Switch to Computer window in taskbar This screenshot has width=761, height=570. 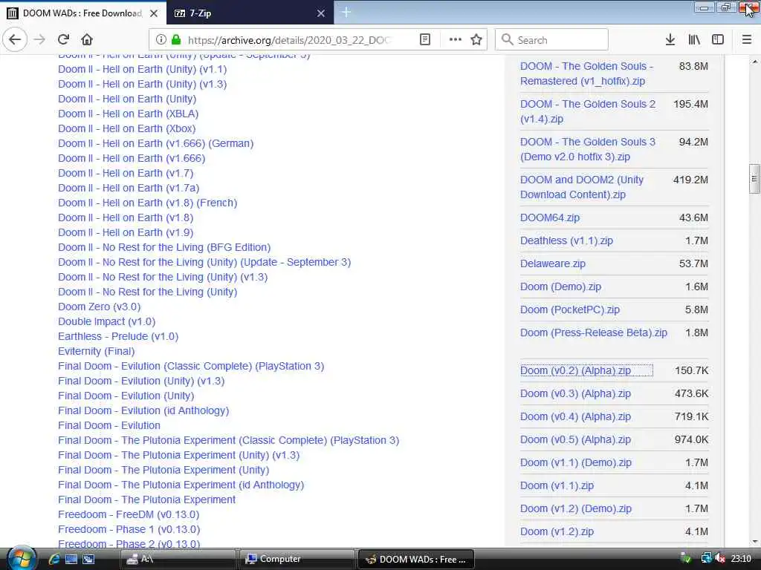pos(296,560)
